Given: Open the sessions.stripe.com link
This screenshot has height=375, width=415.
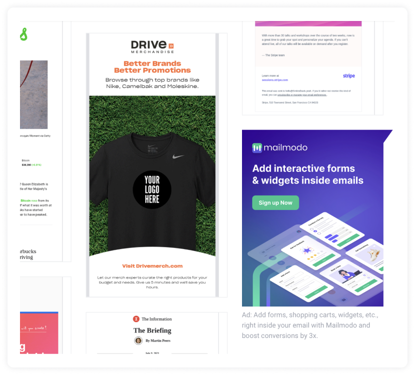Looking at the screenshot, I should pos(274,80).
